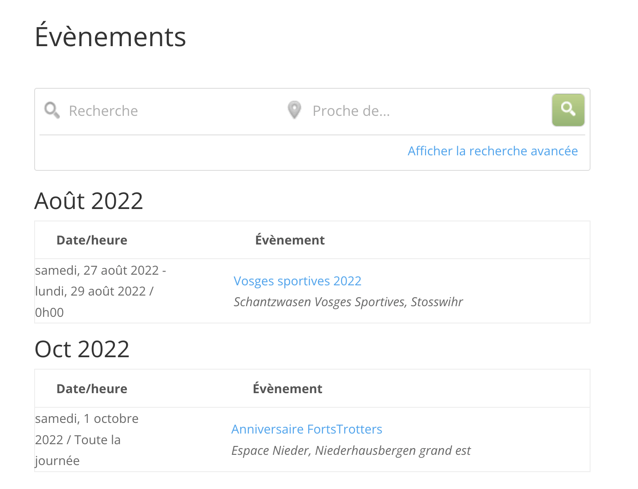Screen dimensions: 638x489
Task: Click the green search submit button
Action: tap(568, 110)
